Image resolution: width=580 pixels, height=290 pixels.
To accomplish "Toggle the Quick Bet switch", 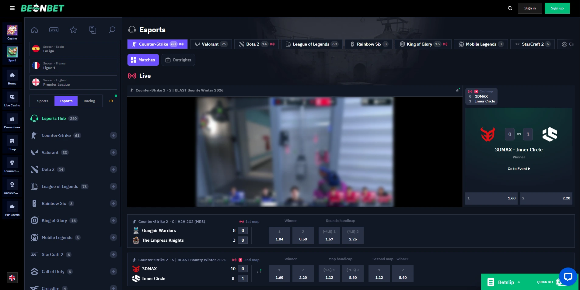I will pyautogui.click(x=559, y=282).
